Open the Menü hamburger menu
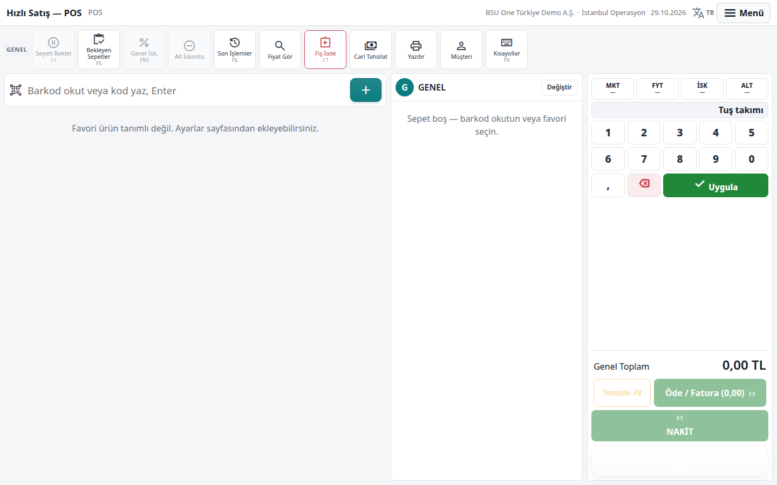Screen dimensions: 777x485 pos(744,13)
